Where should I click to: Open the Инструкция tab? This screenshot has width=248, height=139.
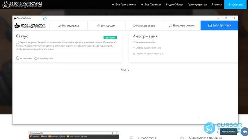click(106, 25)
